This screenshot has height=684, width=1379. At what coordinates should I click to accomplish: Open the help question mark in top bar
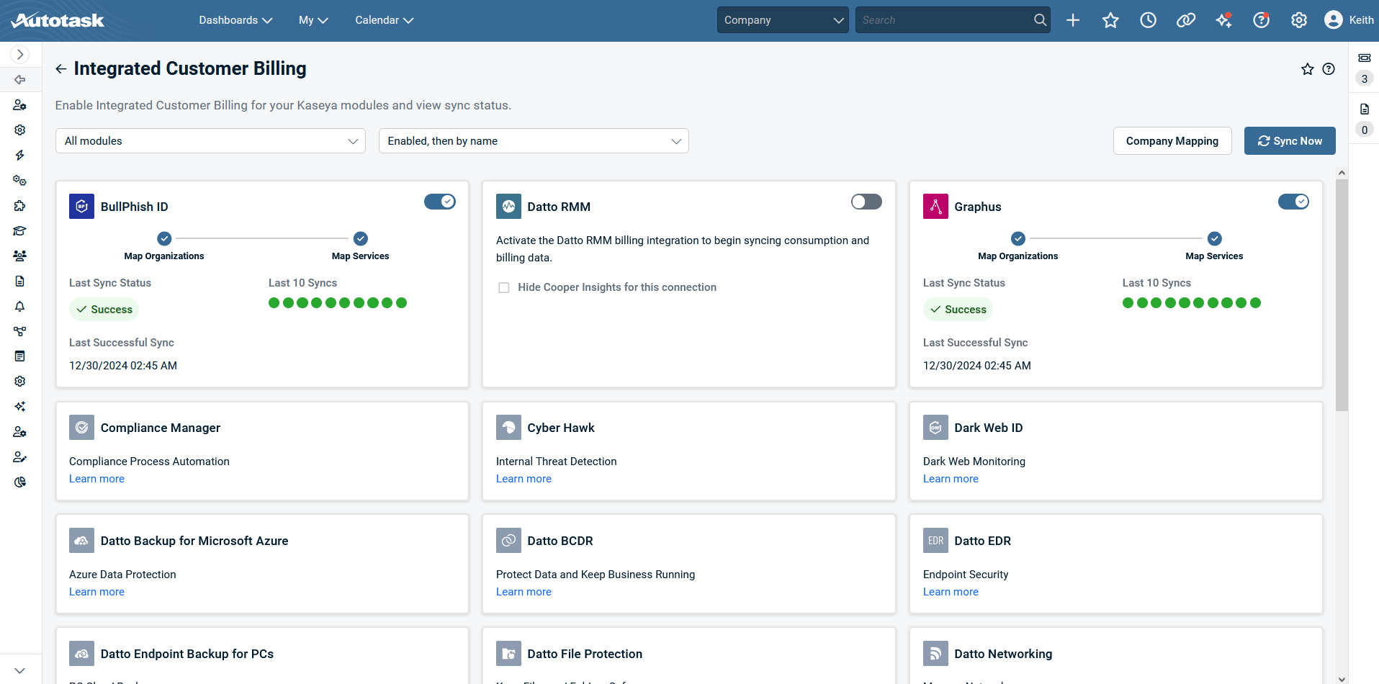point(1261,20)
